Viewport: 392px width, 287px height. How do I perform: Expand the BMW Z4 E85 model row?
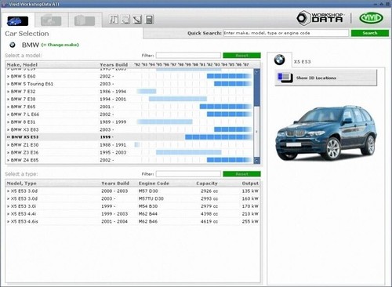pyautogui.click(x=129, y=160)
